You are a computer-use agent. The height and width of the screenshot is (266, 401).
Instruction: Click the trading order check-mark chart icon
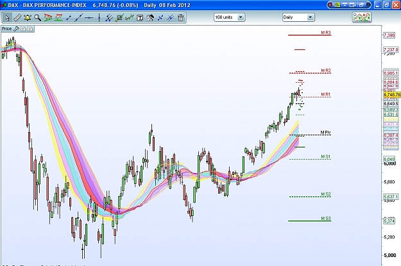click(119, 18)
